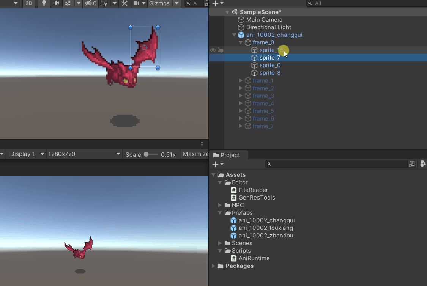Switch to the Project tab
The width and height of the screenshot is (427, 286).
[227, 155]
